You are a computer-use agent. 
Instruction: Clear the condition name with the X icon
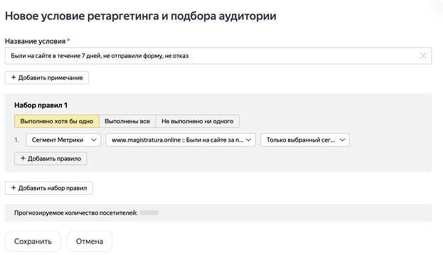pos(423,56)
